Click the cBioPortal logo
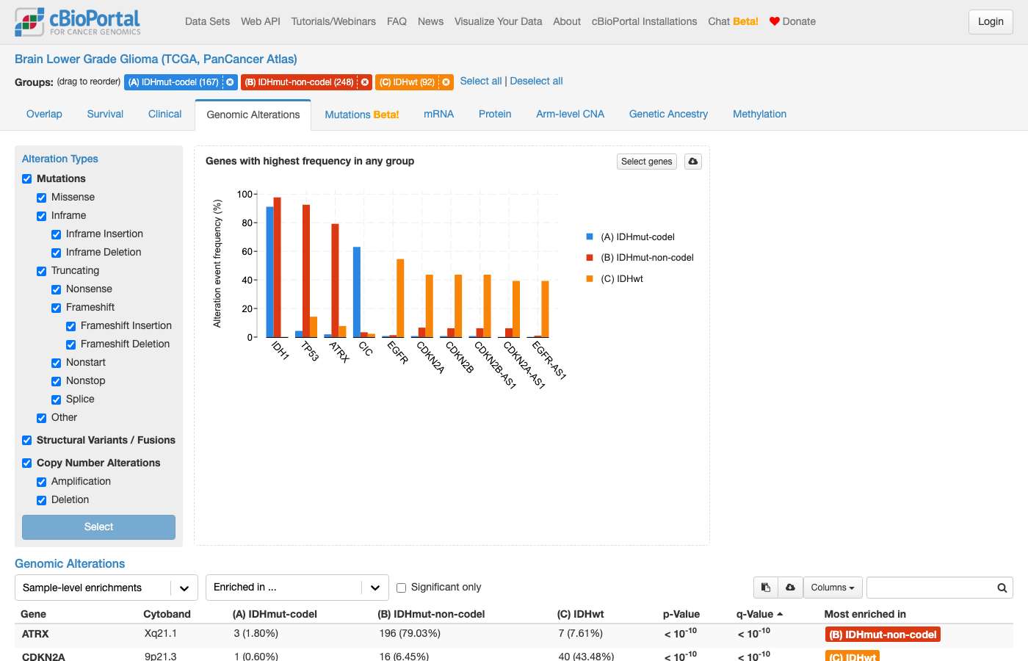1028x661 pixels. [77, 22]
